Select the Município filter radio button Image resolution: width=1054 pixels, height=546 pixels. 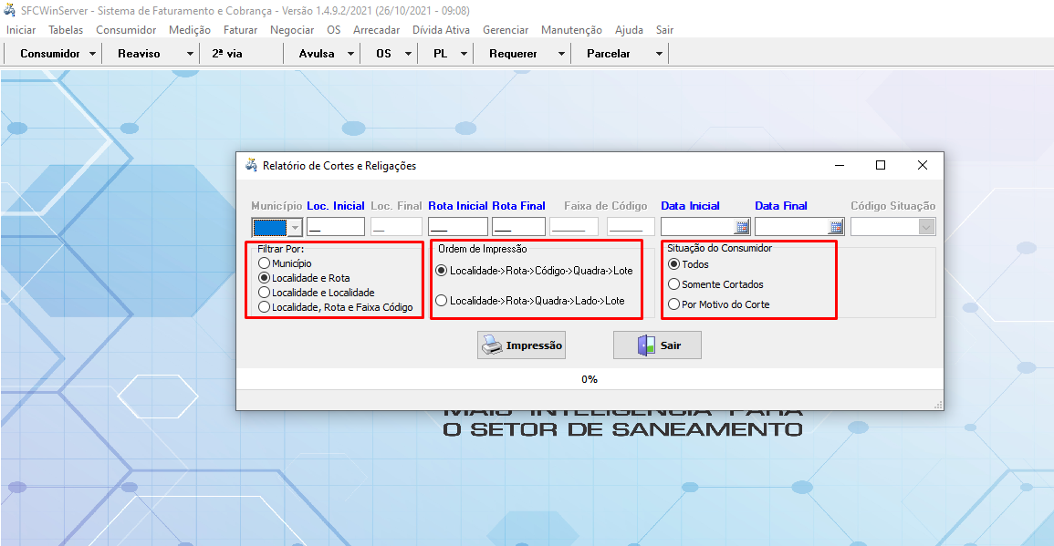coord(265,263)
